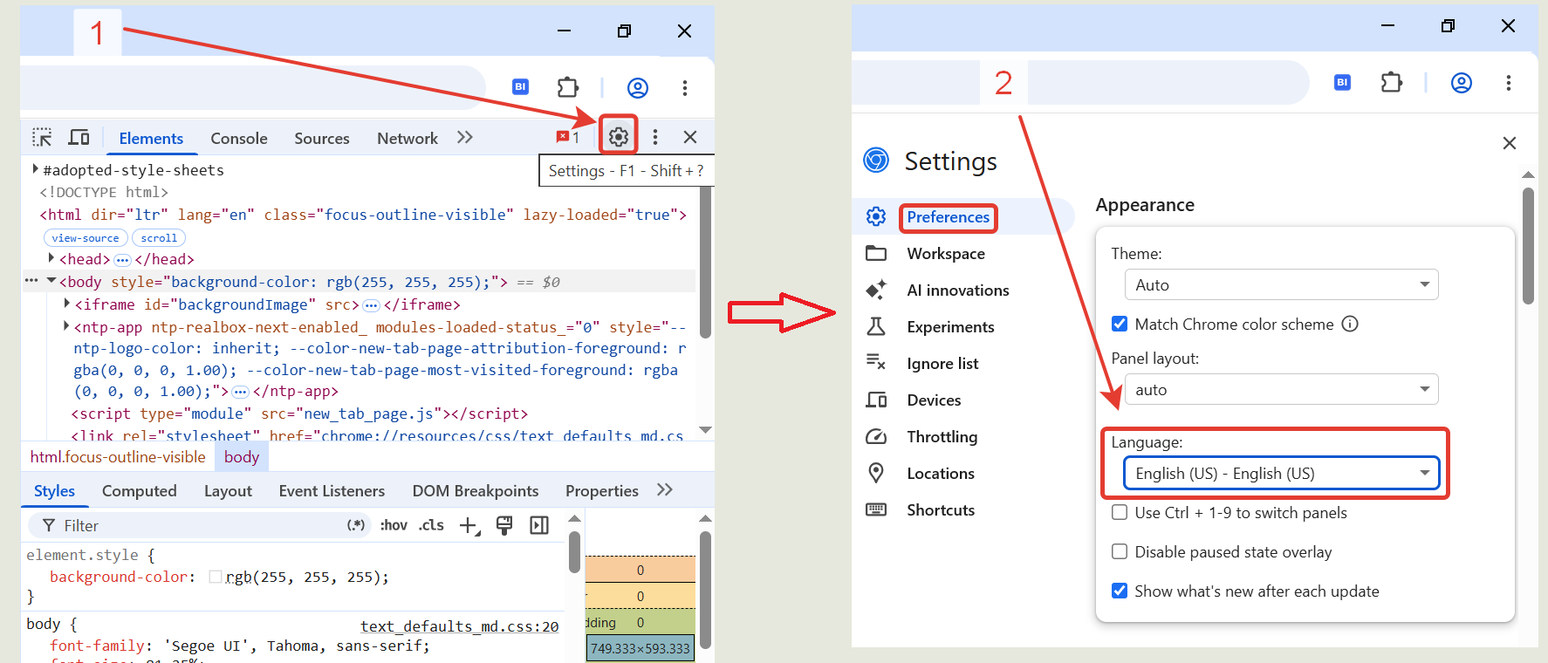Open the text_defaults_md.css:20 source link

click(460, 626)
